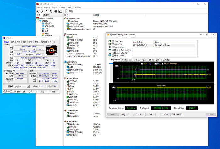Open the 主板 tab in CPU-Z
Viewport: 220px width, 149px height.
click(19, 42)
